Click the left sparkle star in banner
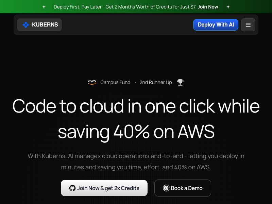Image resolution: width=272 pixels, height=204 pixels. 44,7
